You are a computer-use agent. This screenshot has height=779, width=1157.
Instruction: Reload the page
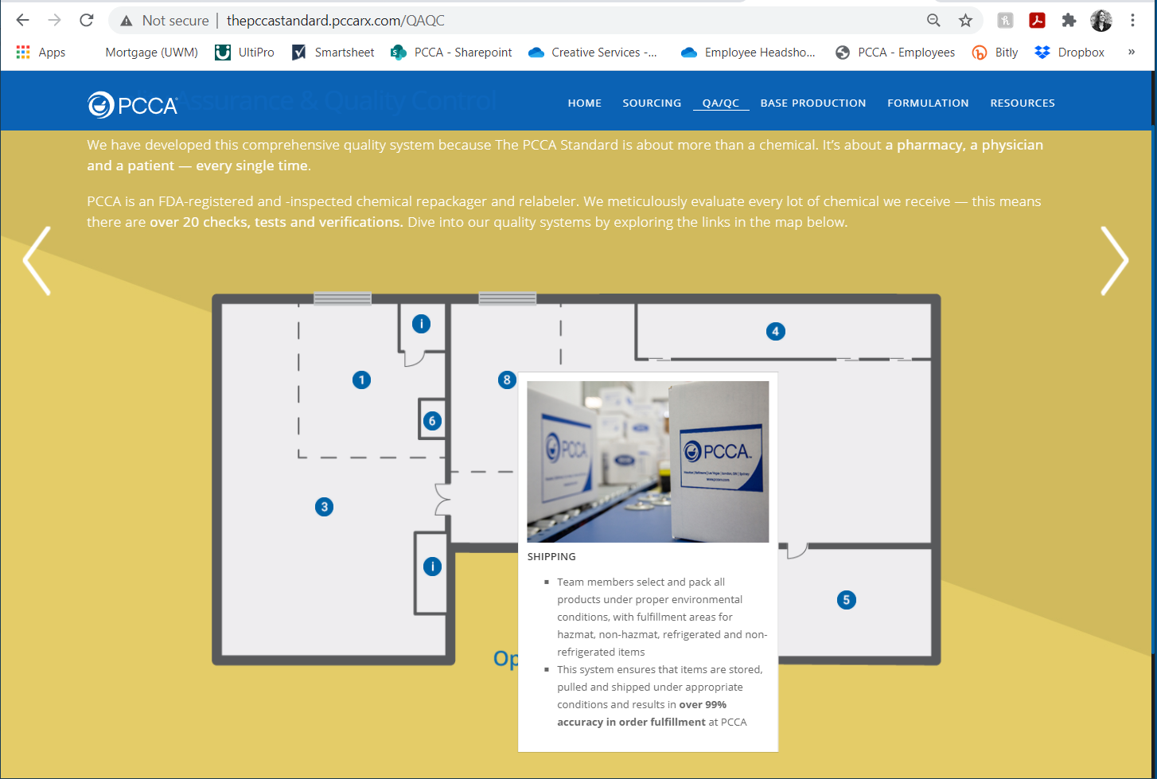(87, 21)
